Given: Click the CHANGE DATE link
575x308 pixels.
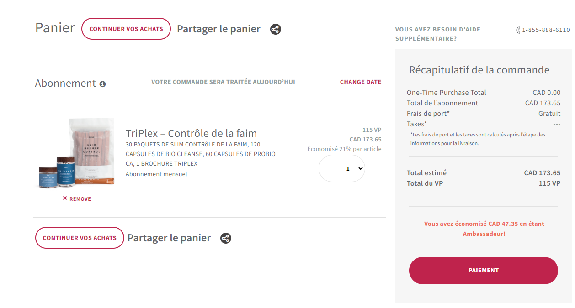Looking at the screenshot, I should [x=361, y=82].
